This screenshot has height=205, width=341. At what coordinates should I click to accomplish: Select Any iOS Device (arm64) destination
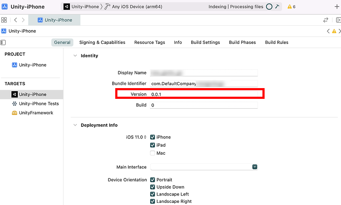coord(137,7)
